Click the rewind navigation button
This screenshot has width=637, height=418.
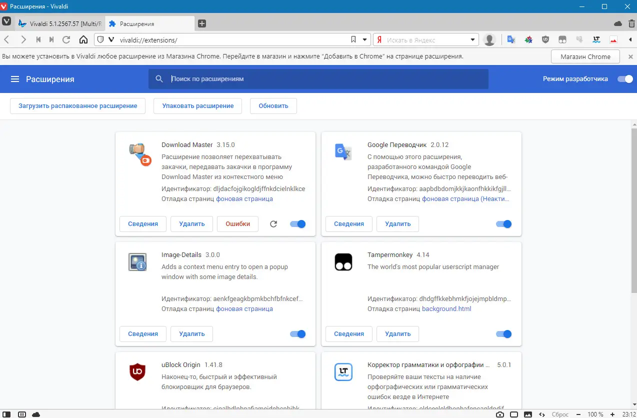tap(38, 40)
